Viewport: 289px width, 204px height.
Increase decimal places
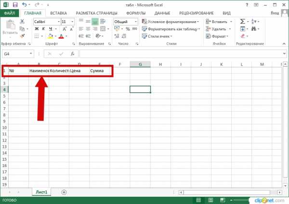click(x=117, y=36)
